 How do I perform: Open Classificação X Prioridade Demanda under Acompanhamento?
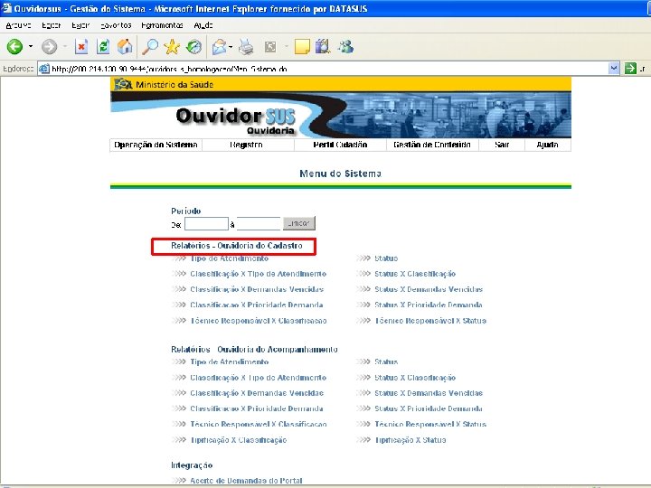click(257, 408)
